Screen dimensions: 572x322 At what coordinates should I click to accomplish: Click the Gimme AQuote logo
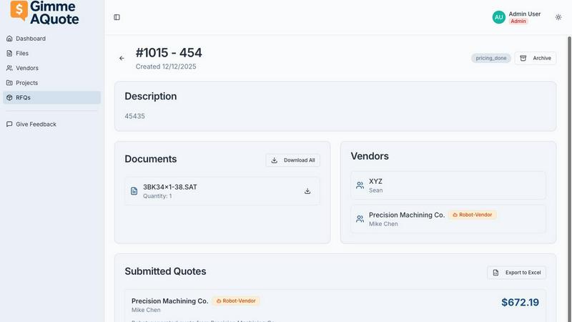coord(44,12)
